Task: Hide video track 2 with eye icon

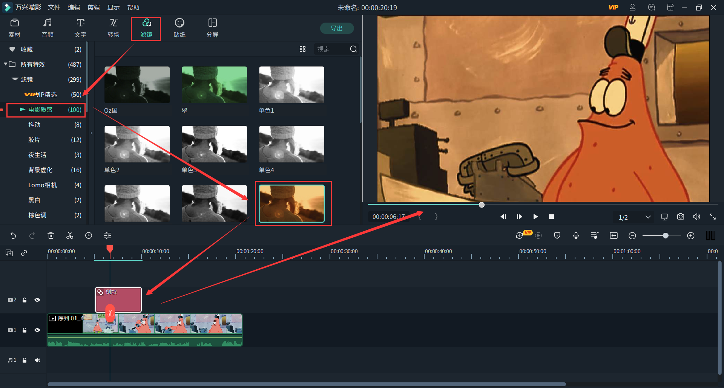Action: point(37,300)
